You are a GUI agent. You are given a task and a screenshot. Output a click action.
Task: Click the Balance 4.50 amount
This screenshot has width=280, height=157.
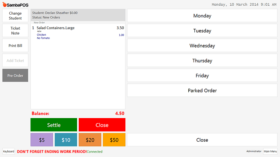point(120,114)
